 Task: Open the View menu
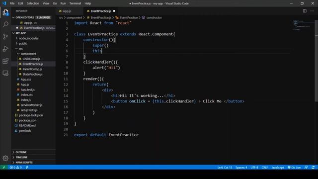tap(46, 3)
